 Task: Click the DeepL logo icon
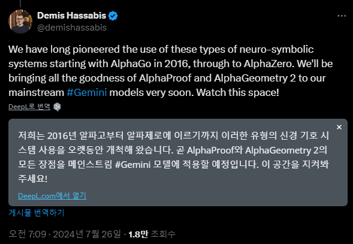click(57, 107)
